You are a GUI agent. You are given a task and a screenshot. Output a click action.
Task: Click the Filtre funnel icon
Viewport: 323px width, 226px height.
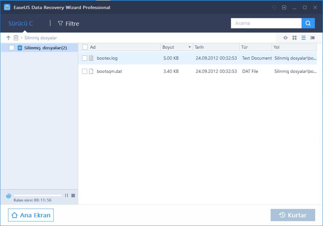click(60, 23)
